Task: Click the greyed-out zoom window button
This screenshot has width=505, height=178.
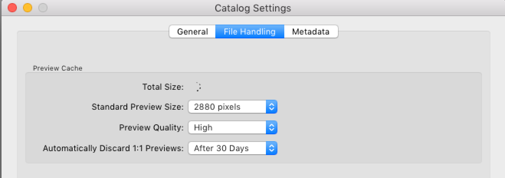Action: (x=43, y=8)
